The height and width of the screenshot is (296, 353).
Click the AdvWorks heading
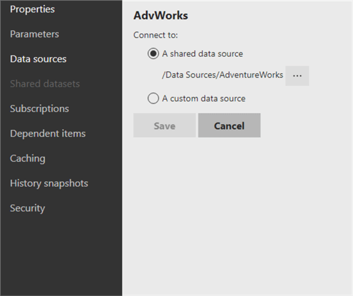tap(160, 16)
